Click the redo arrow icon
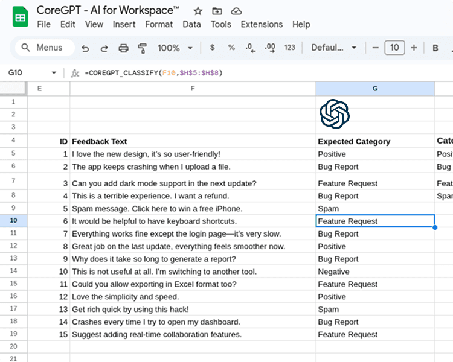Image resolution: width=453 pixels, height=362 pixels. point(104,48)
